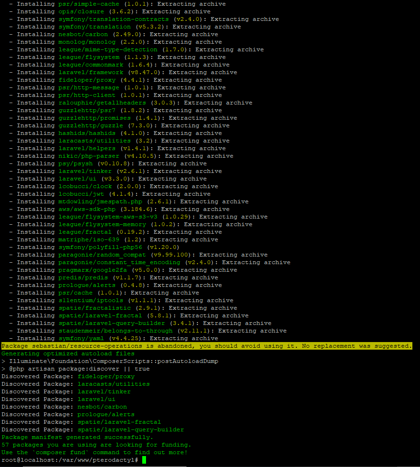
Task: Click 'league/fractal' package name
Action: tap(85, 232)
